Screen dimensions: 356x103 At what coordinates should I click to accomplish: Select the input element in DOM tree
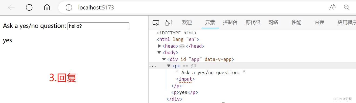coord(185,79)
